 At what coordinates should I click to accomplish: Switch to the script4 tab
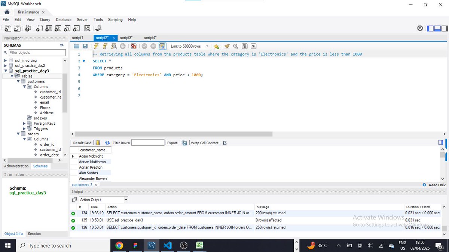tap(150, 38)
